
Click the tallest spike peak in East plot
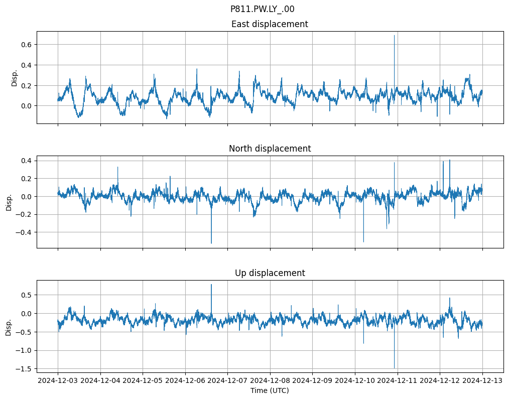click(394, 36)
